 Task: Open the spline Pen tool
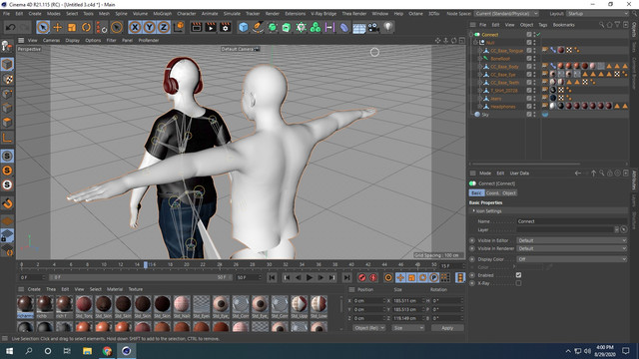(x=258, y=27)
